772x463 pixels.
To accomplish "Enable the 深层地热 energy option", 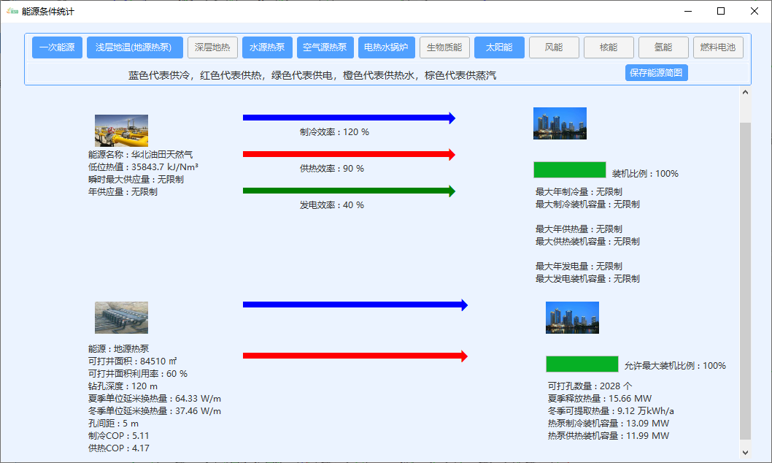I will 212,47.
